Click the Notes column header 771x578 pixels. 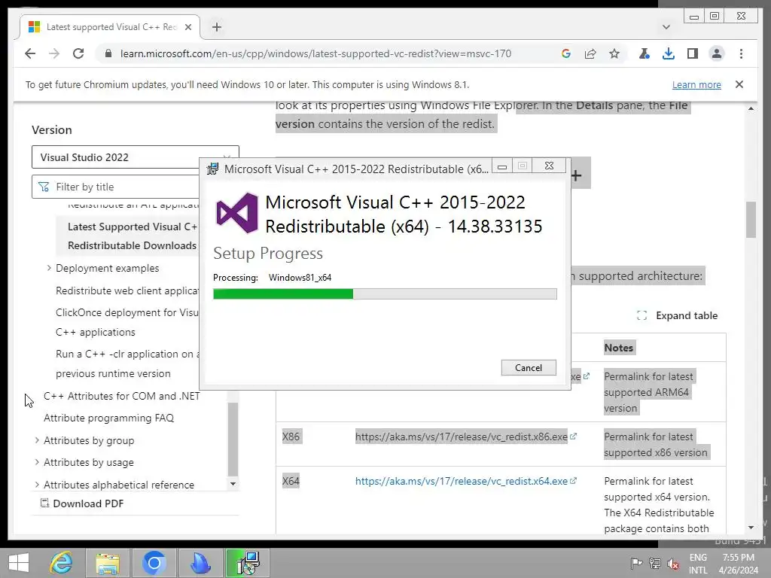[619, 348]
